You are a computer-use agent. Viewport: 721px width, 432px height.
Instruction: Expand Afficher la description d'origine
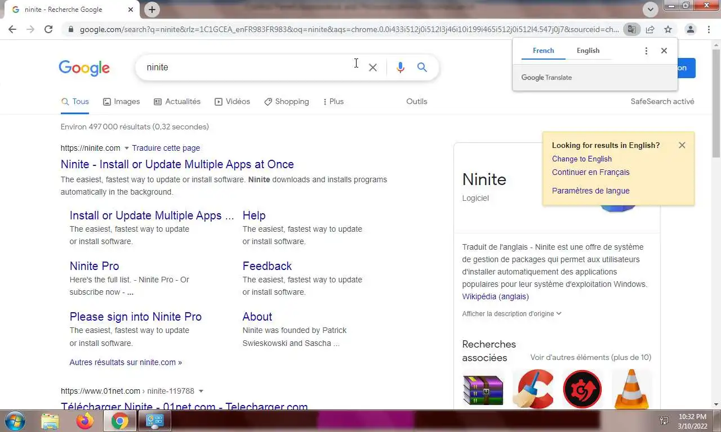point(511,314)
